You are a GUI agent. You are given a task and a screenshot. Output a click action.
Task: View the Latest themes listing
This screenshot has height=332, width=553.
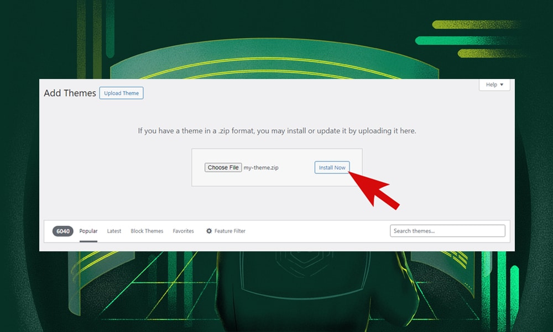[113, 231]
